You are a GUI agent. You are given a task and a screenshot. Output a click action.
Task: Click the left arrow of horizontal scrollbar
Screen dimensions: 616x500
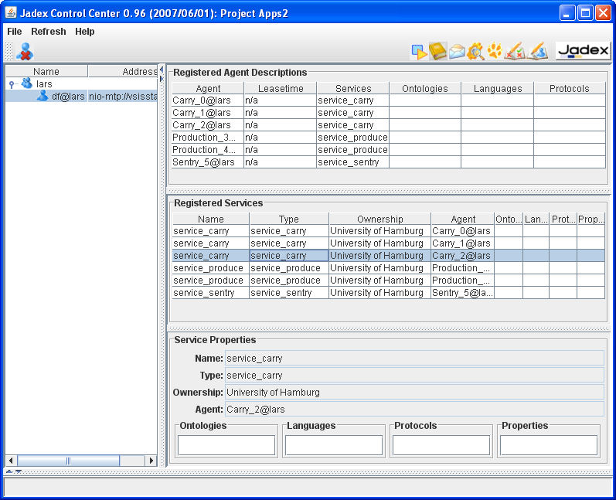pyautogui.click(x=11, y=461)
